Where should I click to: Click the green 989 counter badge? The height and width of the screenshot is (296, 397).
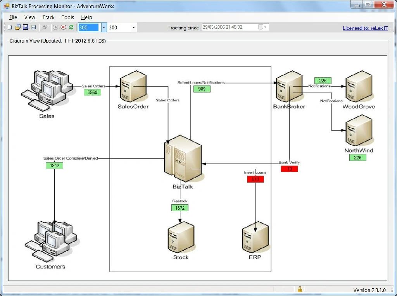click(x=202, y=89)
